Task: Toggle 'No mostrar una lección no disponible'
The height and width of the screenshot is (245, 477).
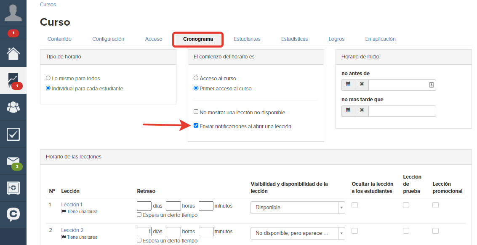Action: pyautogui.click(x=196, y=112)
